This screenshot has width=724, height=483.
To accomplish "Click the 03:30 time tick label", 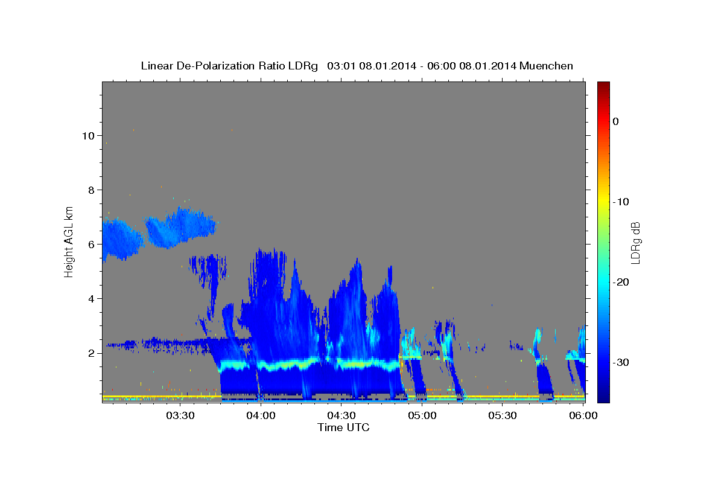I will (180, 415).
